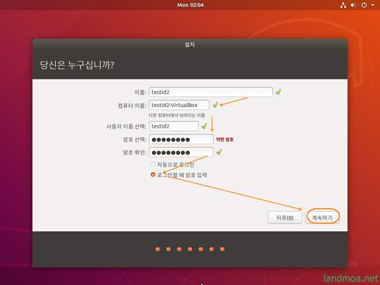This screenshot has width=380, height=285.
Task: Click the first orange progress dot
Action: point(158,249)
